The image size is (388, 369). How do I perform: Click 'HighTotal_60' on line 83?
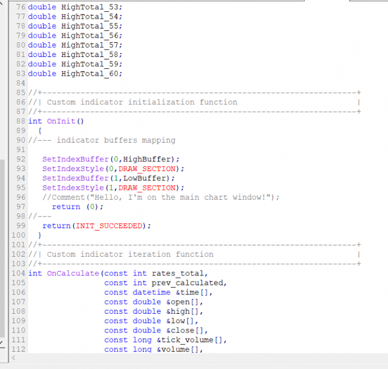(90, 74)
